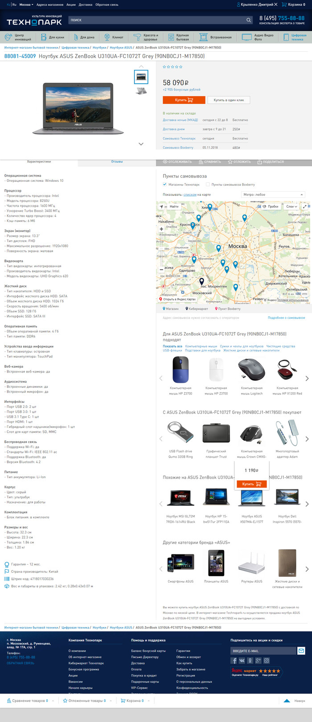Screen dimensions: 312x722
Task: Open Доставка in top menu
Action: pos(86,4)
